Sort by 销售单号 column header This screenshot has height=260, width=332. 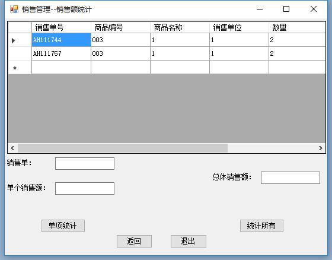[x=62, y=27]
